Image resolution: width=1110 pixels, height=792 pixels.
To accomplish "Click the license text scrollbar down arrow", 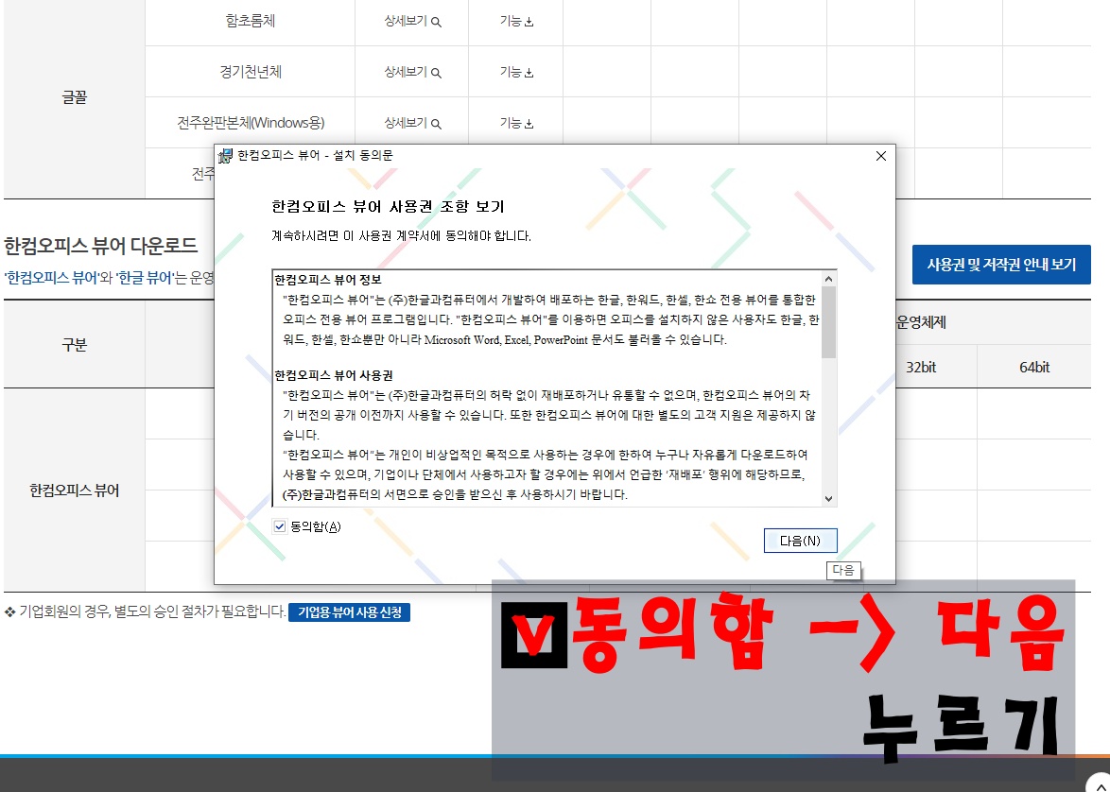I will point(829,498).
